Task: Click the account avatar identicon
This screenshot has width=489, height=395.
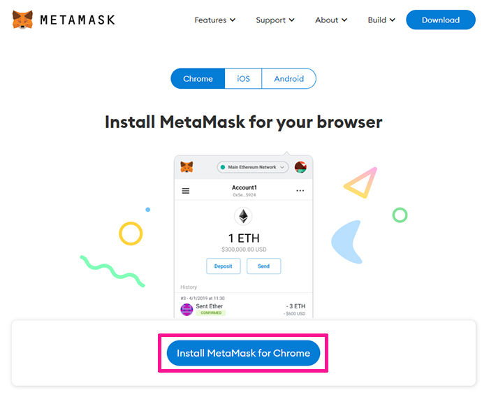Action: coord(300,167)
